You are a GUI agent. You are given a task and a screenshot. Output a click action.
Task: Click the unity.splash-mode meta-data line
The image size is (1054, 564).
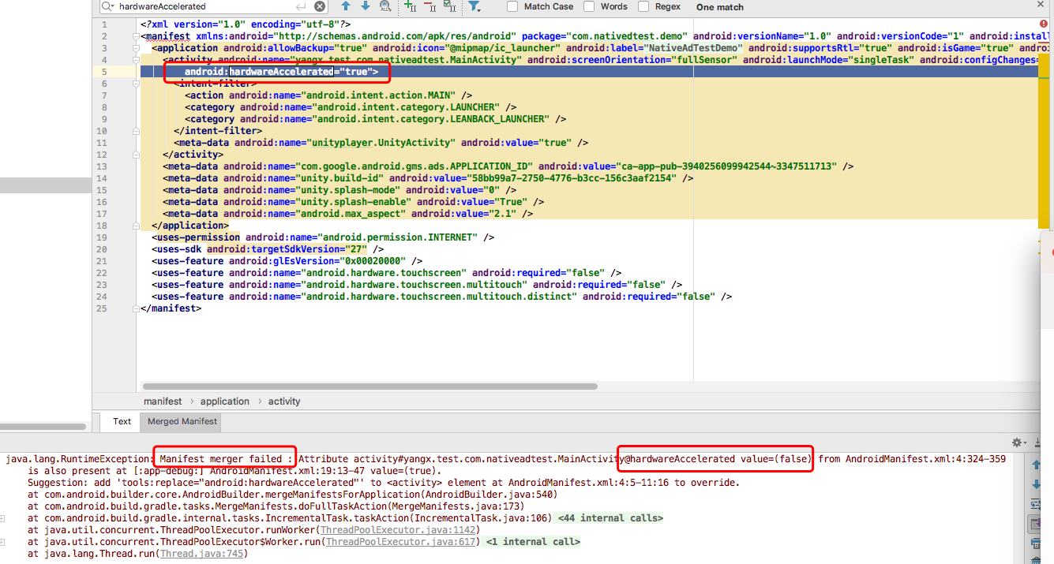click(339, 190)
